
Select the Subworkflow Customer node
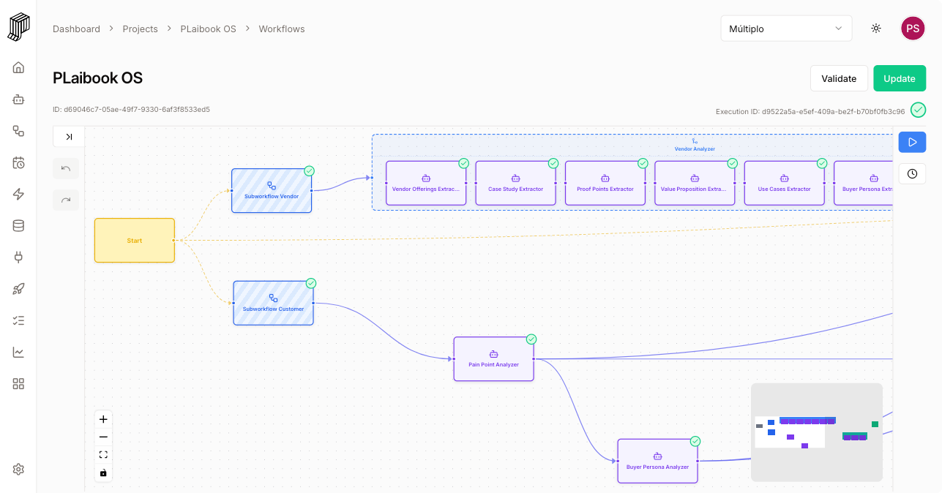point(273,303)
